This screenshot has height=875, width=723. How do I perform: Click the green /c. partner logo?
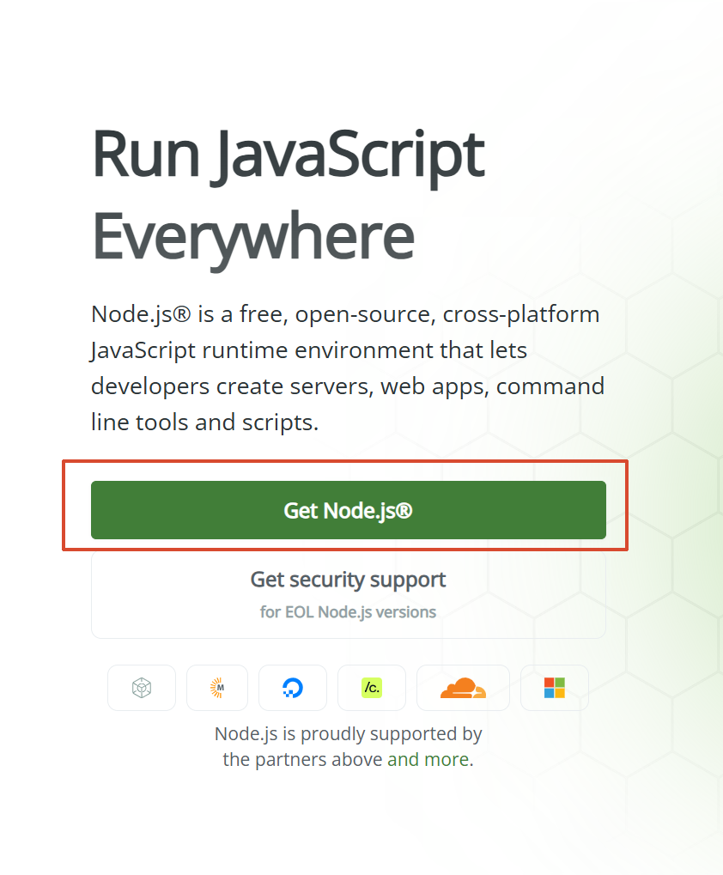click(x=372, y=688)
